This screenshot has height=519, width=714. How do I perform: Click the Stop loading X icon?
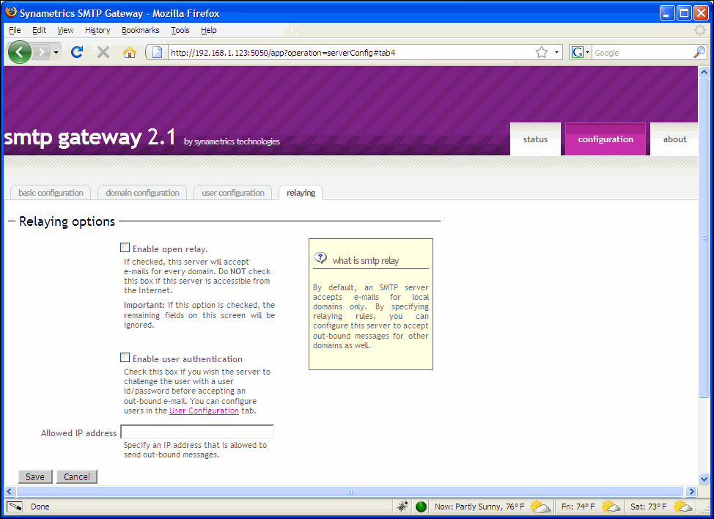coord(103,52)
